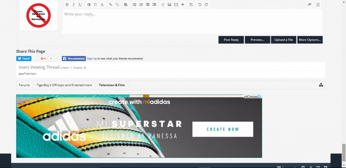346x168 pixels.
Task: Open the text color picker icon
Action: [x=89, y=4]
